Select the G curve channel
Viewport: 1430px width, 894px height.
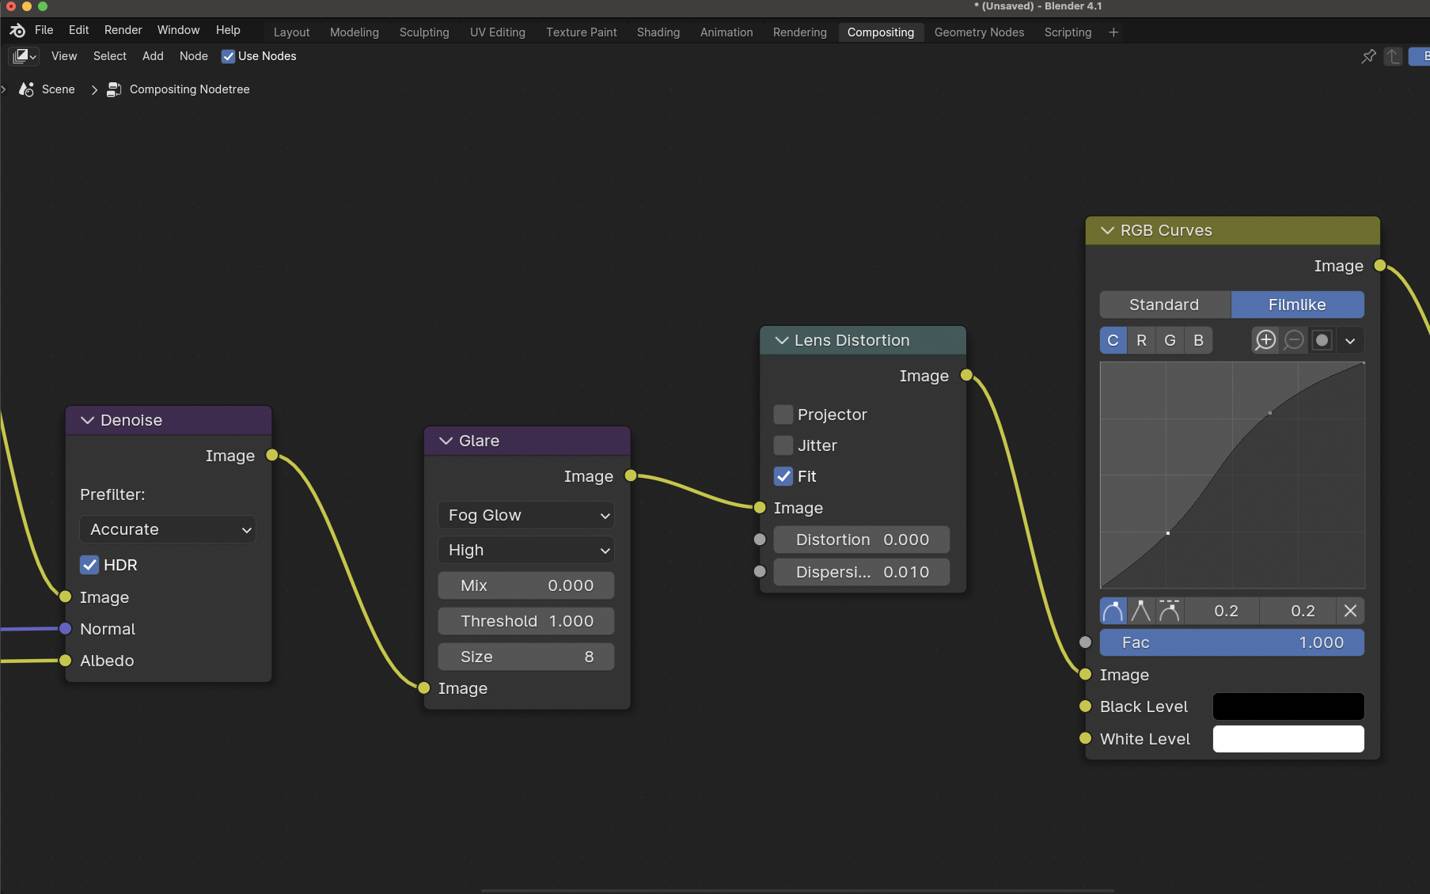(1170, 340)
